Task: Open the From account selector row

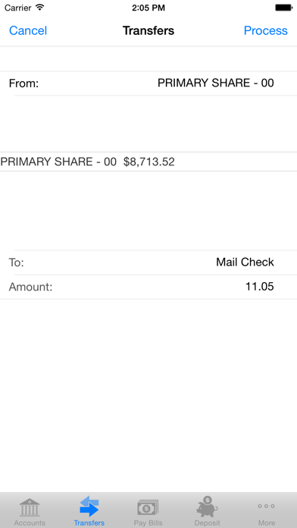Action: [148, 83]
